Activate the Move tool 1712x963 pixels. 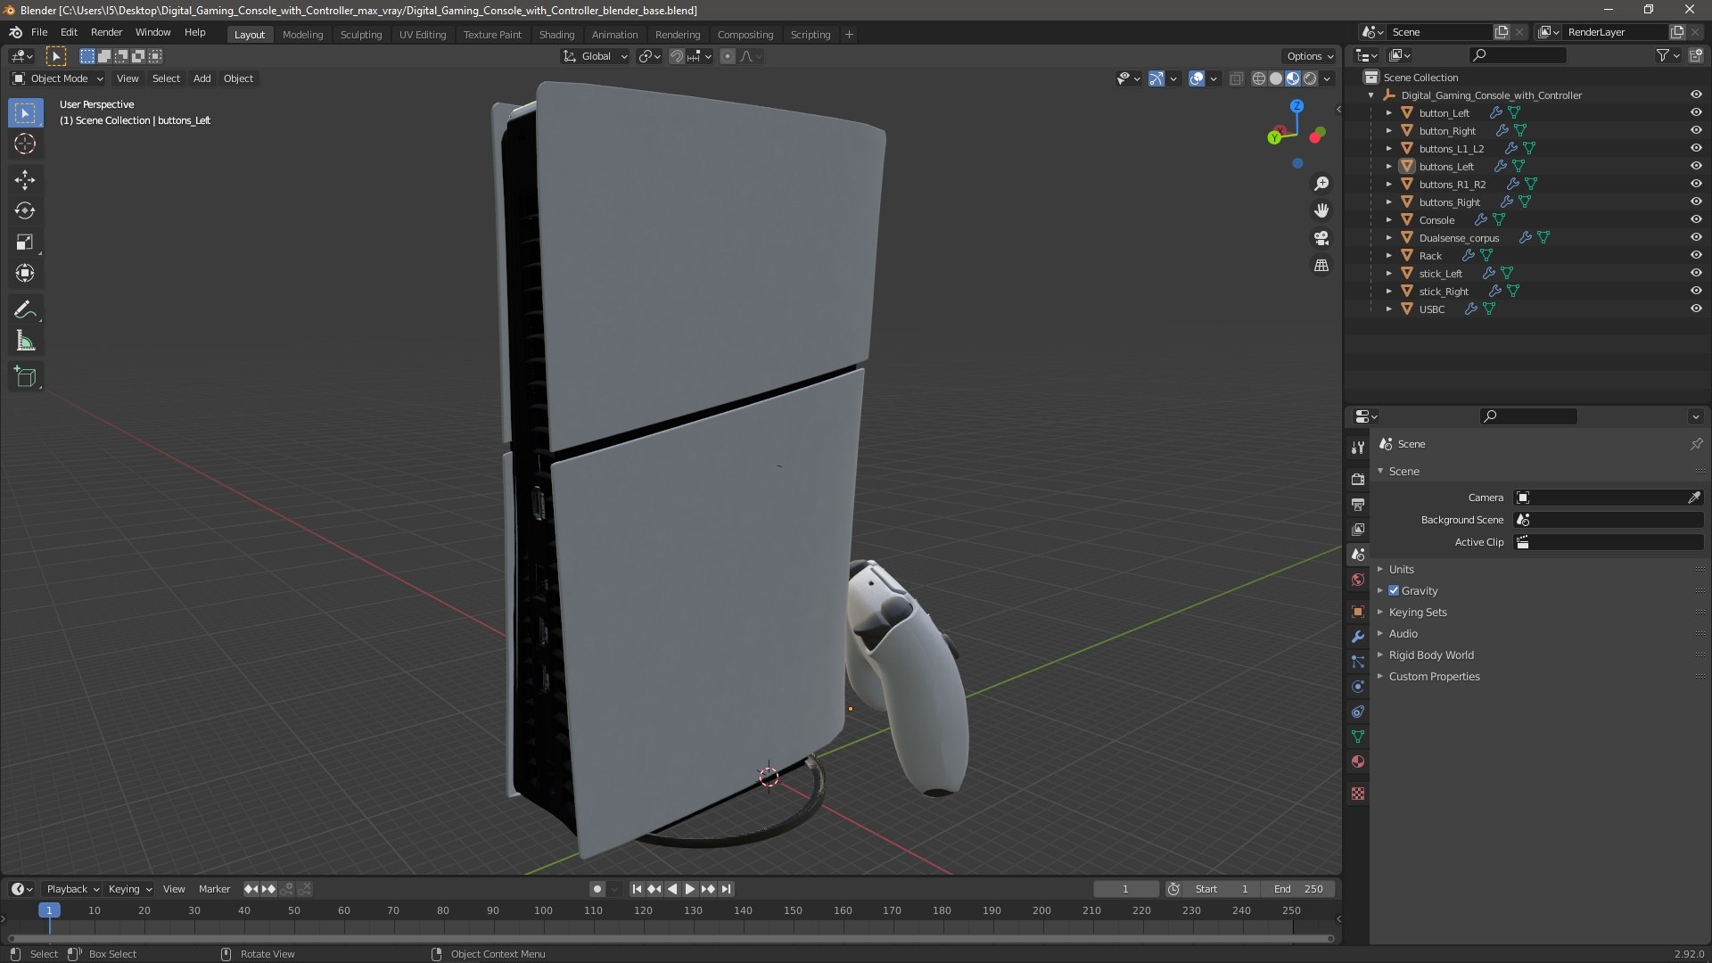[25, 180]
